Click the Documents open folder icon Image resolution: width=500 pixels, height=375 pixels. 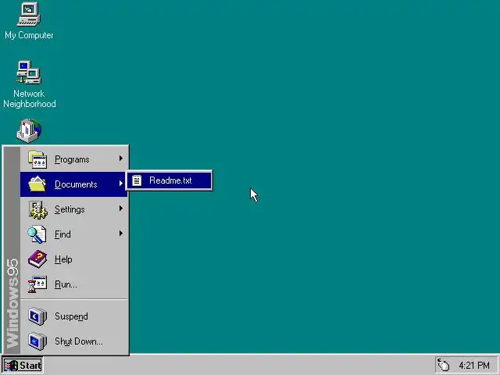(x=37, y=184)
